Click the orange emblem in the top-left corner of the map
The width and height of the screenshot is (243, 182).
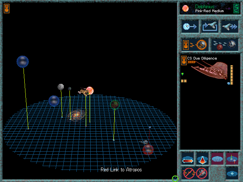coord(7,8)
